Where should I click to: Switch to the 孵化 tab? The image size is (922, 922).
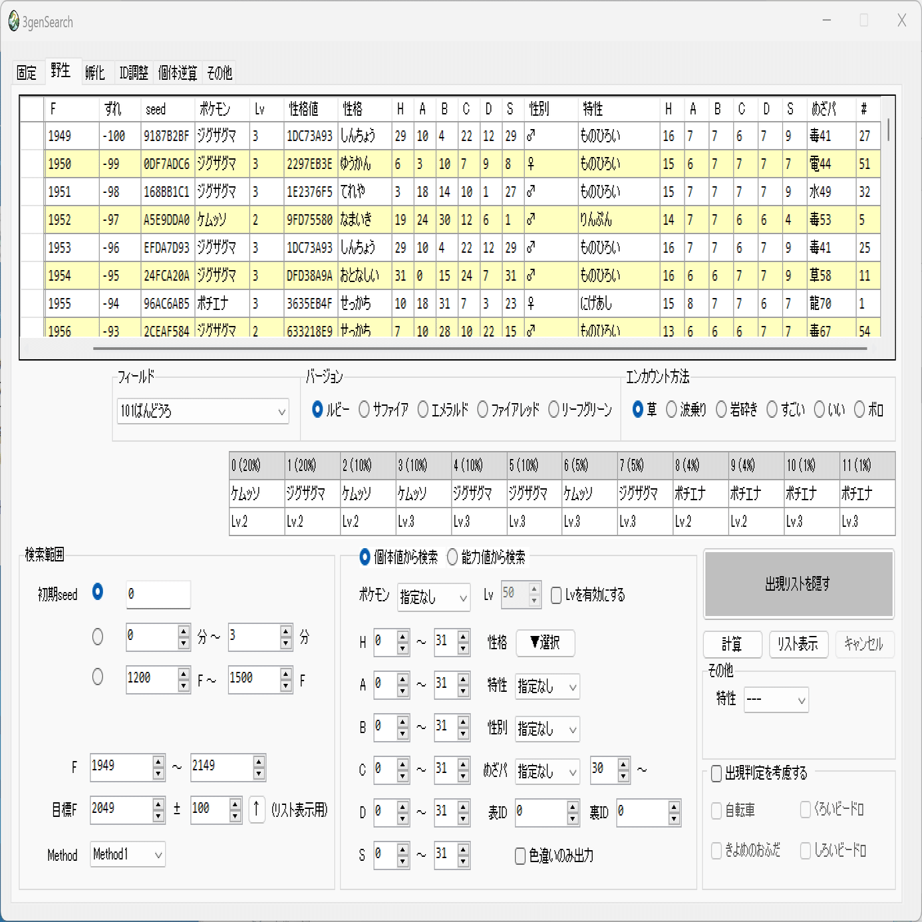click(x=95, y=73)
